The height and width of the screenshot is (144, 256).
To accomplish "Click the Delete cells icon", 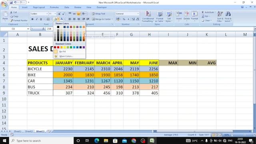I will (x=187, y=14).
